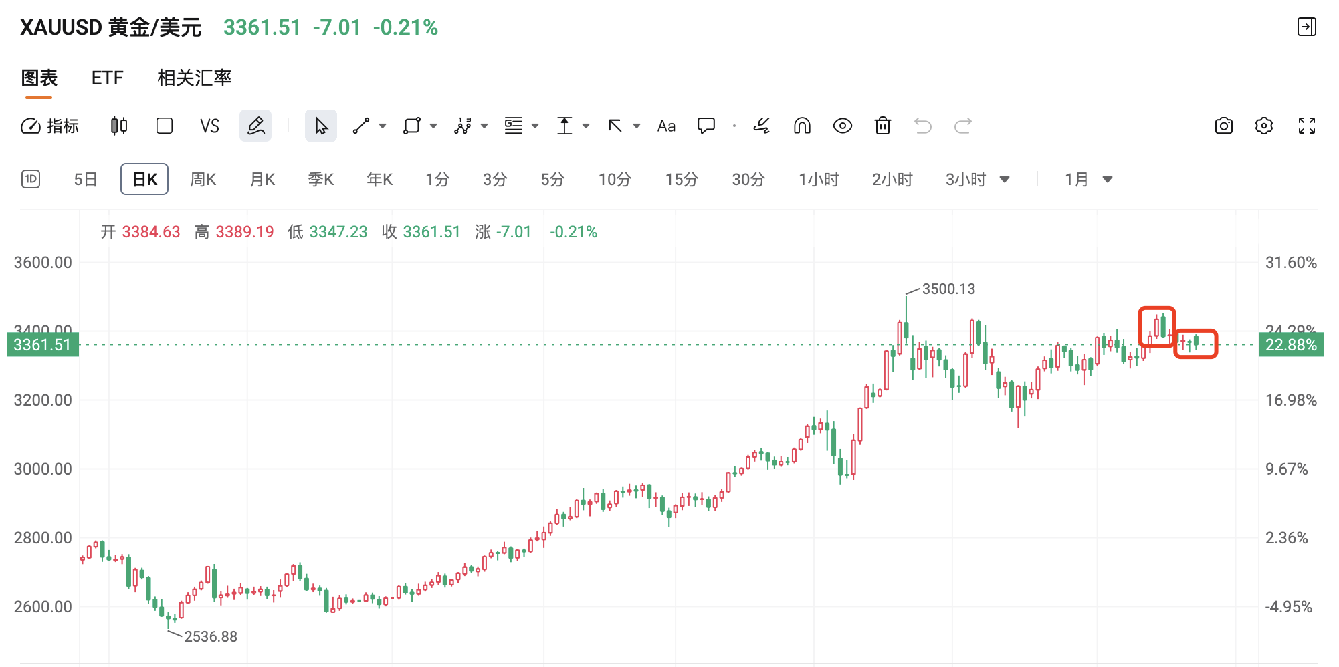Click the 1D interval icon

[31, 179]
